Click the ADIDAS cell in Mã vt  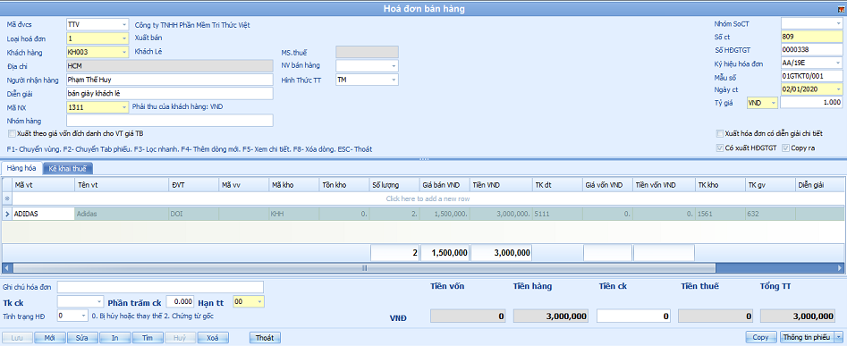pos(43,214)
